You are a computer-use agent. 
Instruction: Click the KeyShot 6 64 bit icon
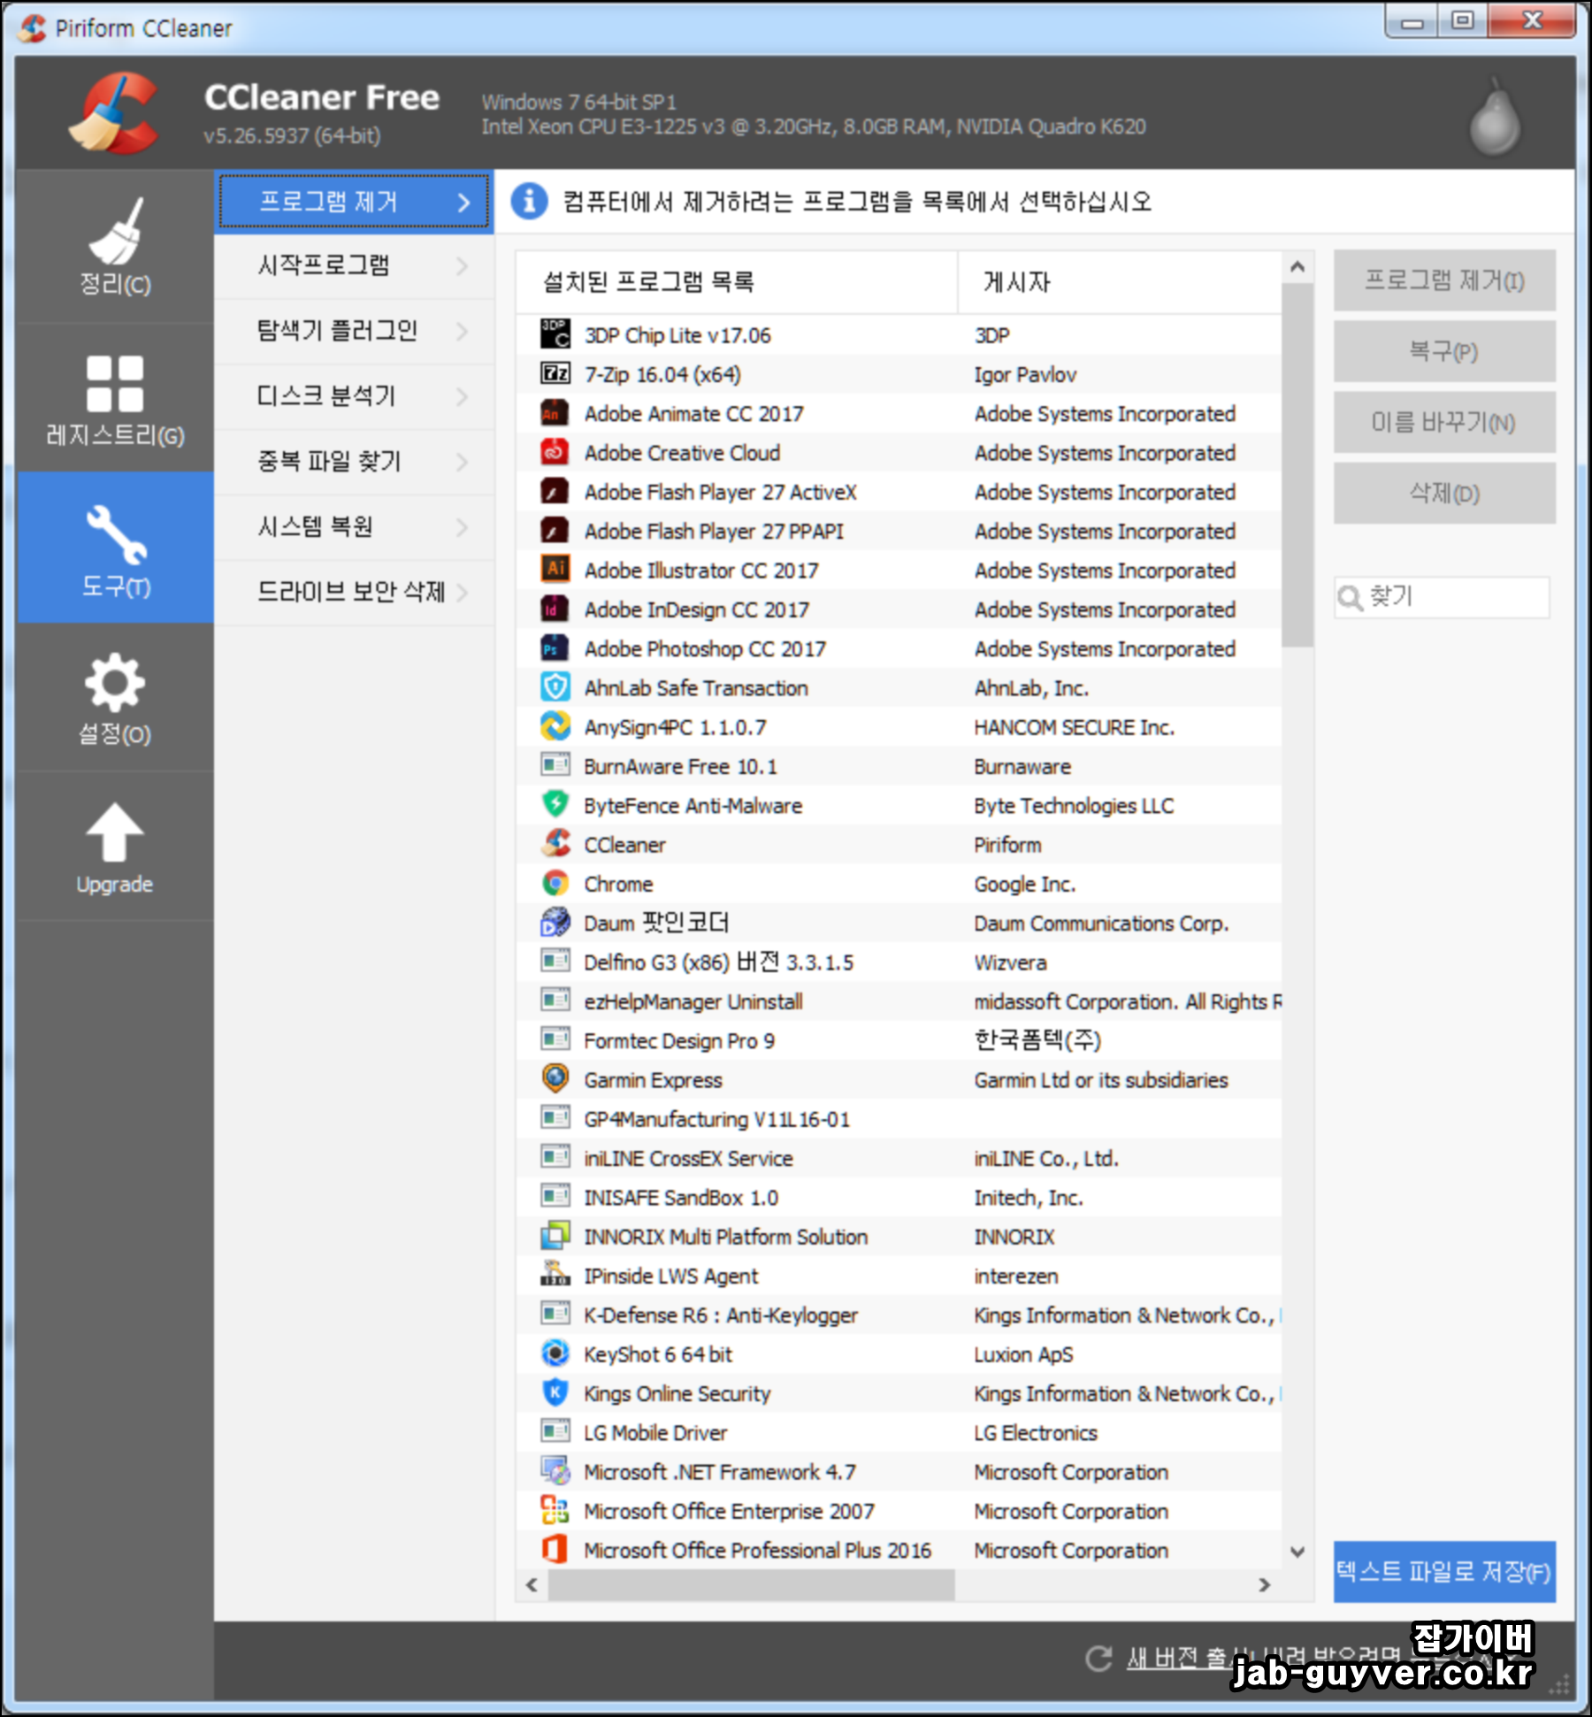[x=555, y=1353]
